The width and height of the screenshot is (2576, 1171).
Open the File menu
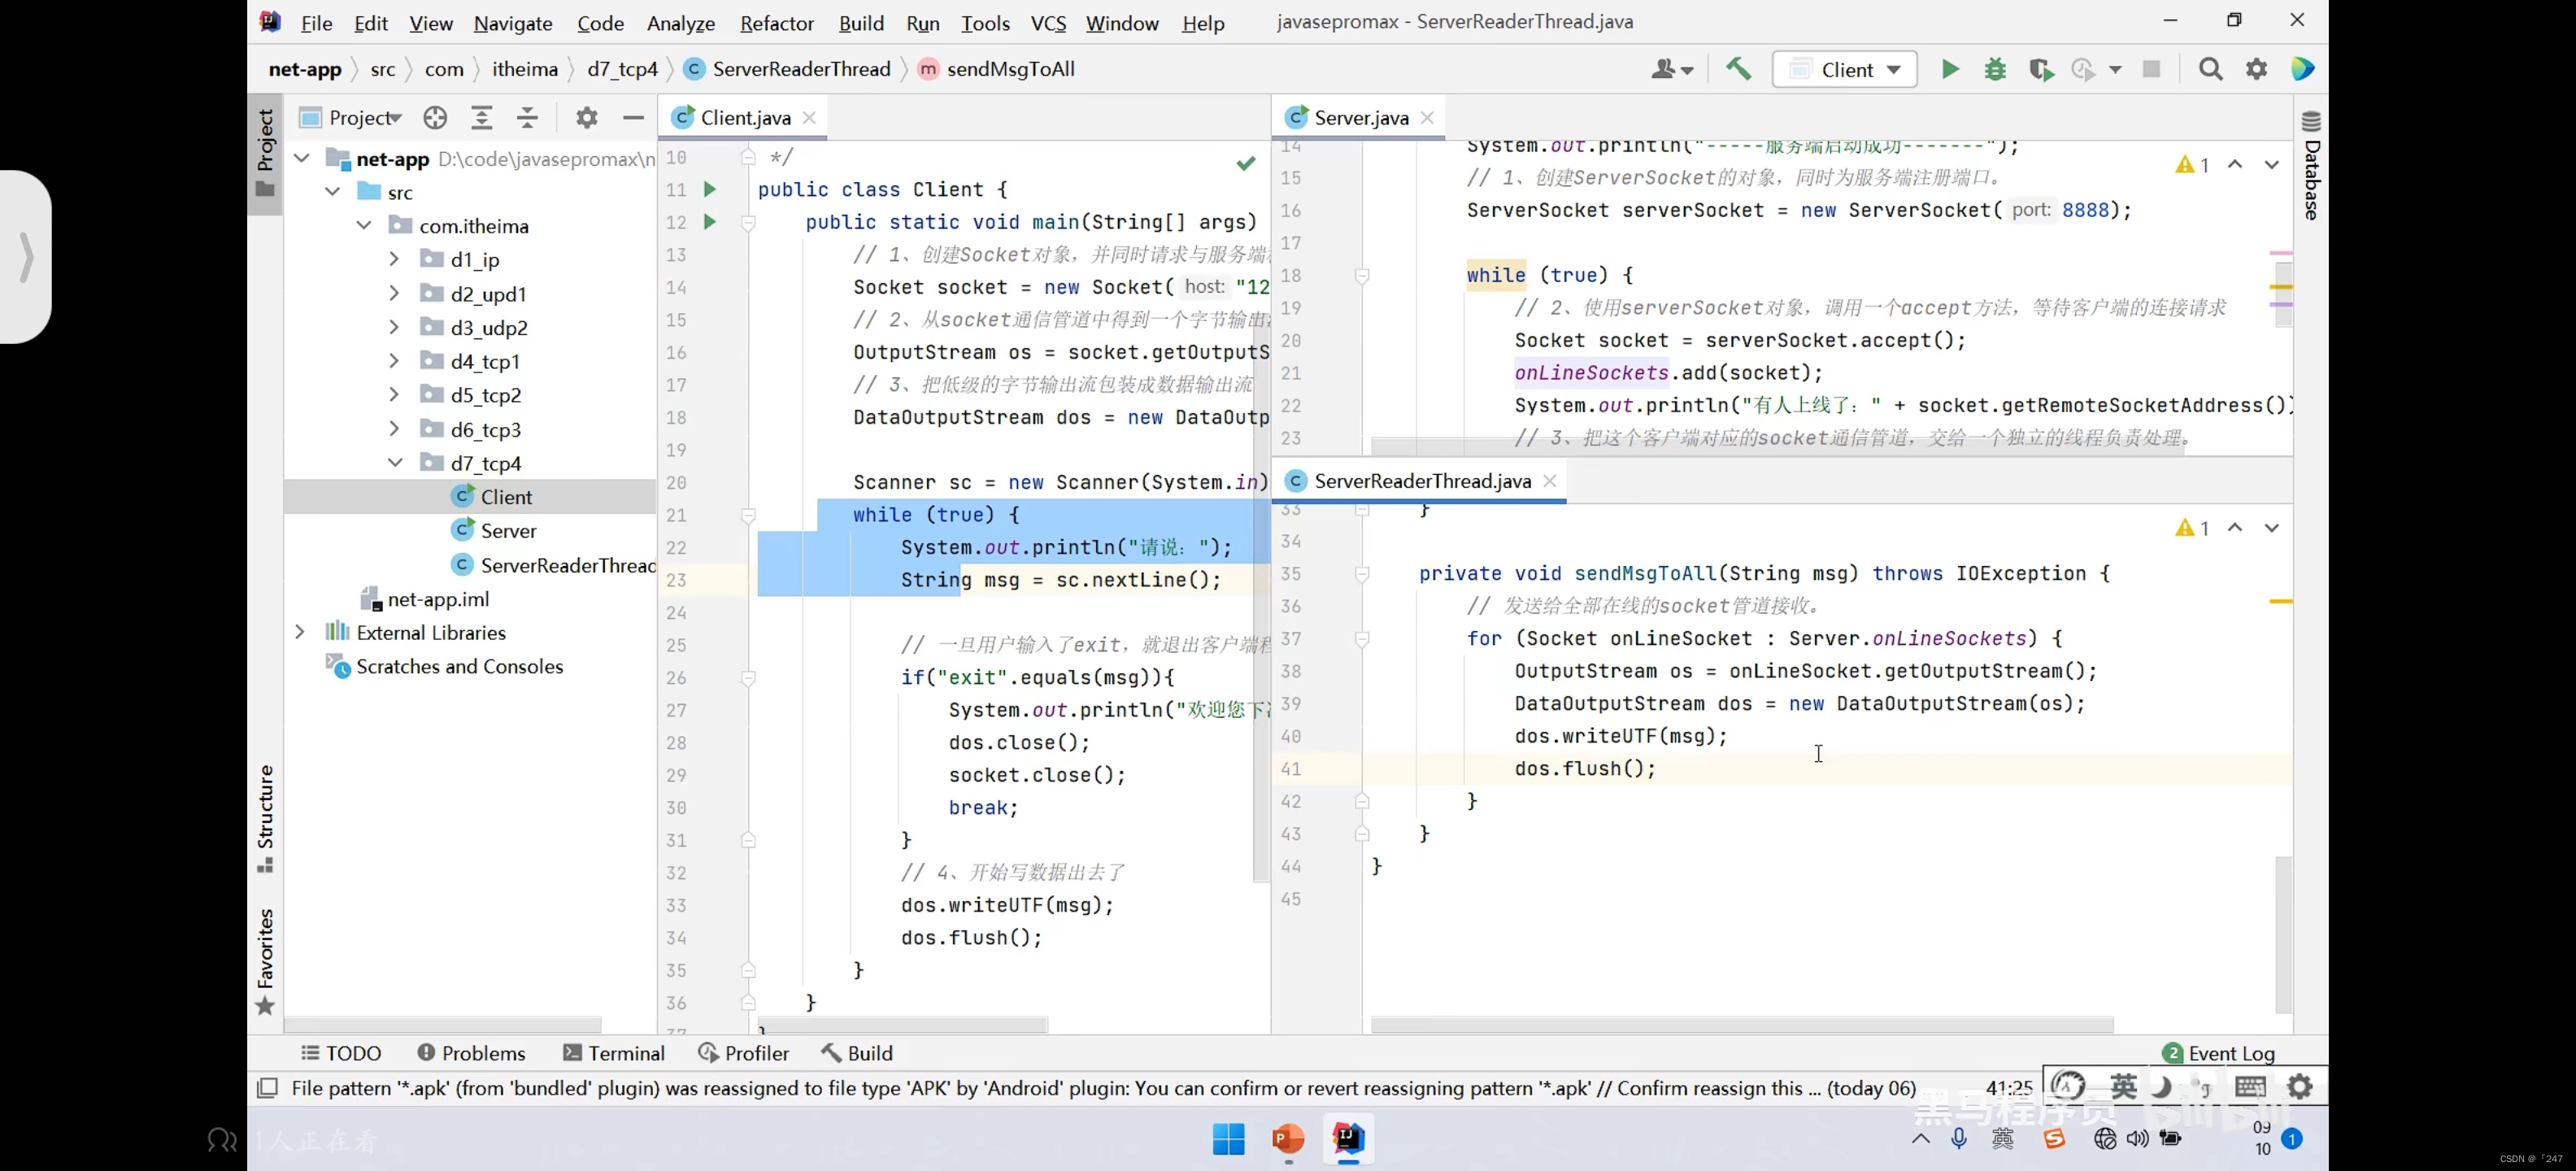click(x=316, y=23)
